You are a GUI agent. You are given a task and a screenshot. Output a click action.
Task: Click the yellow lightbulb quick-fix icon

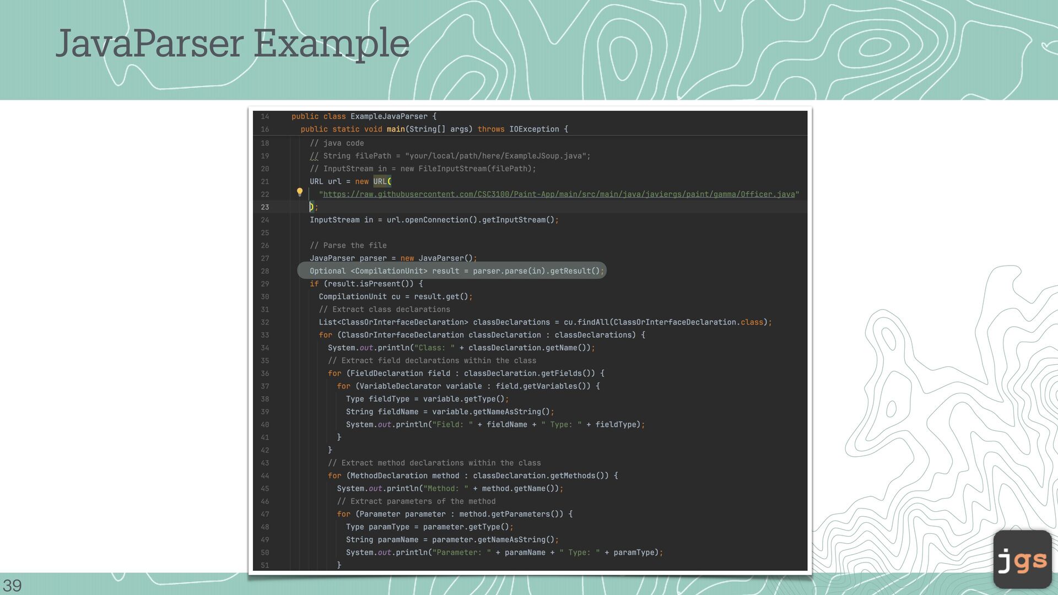click(x=300, y=192)
